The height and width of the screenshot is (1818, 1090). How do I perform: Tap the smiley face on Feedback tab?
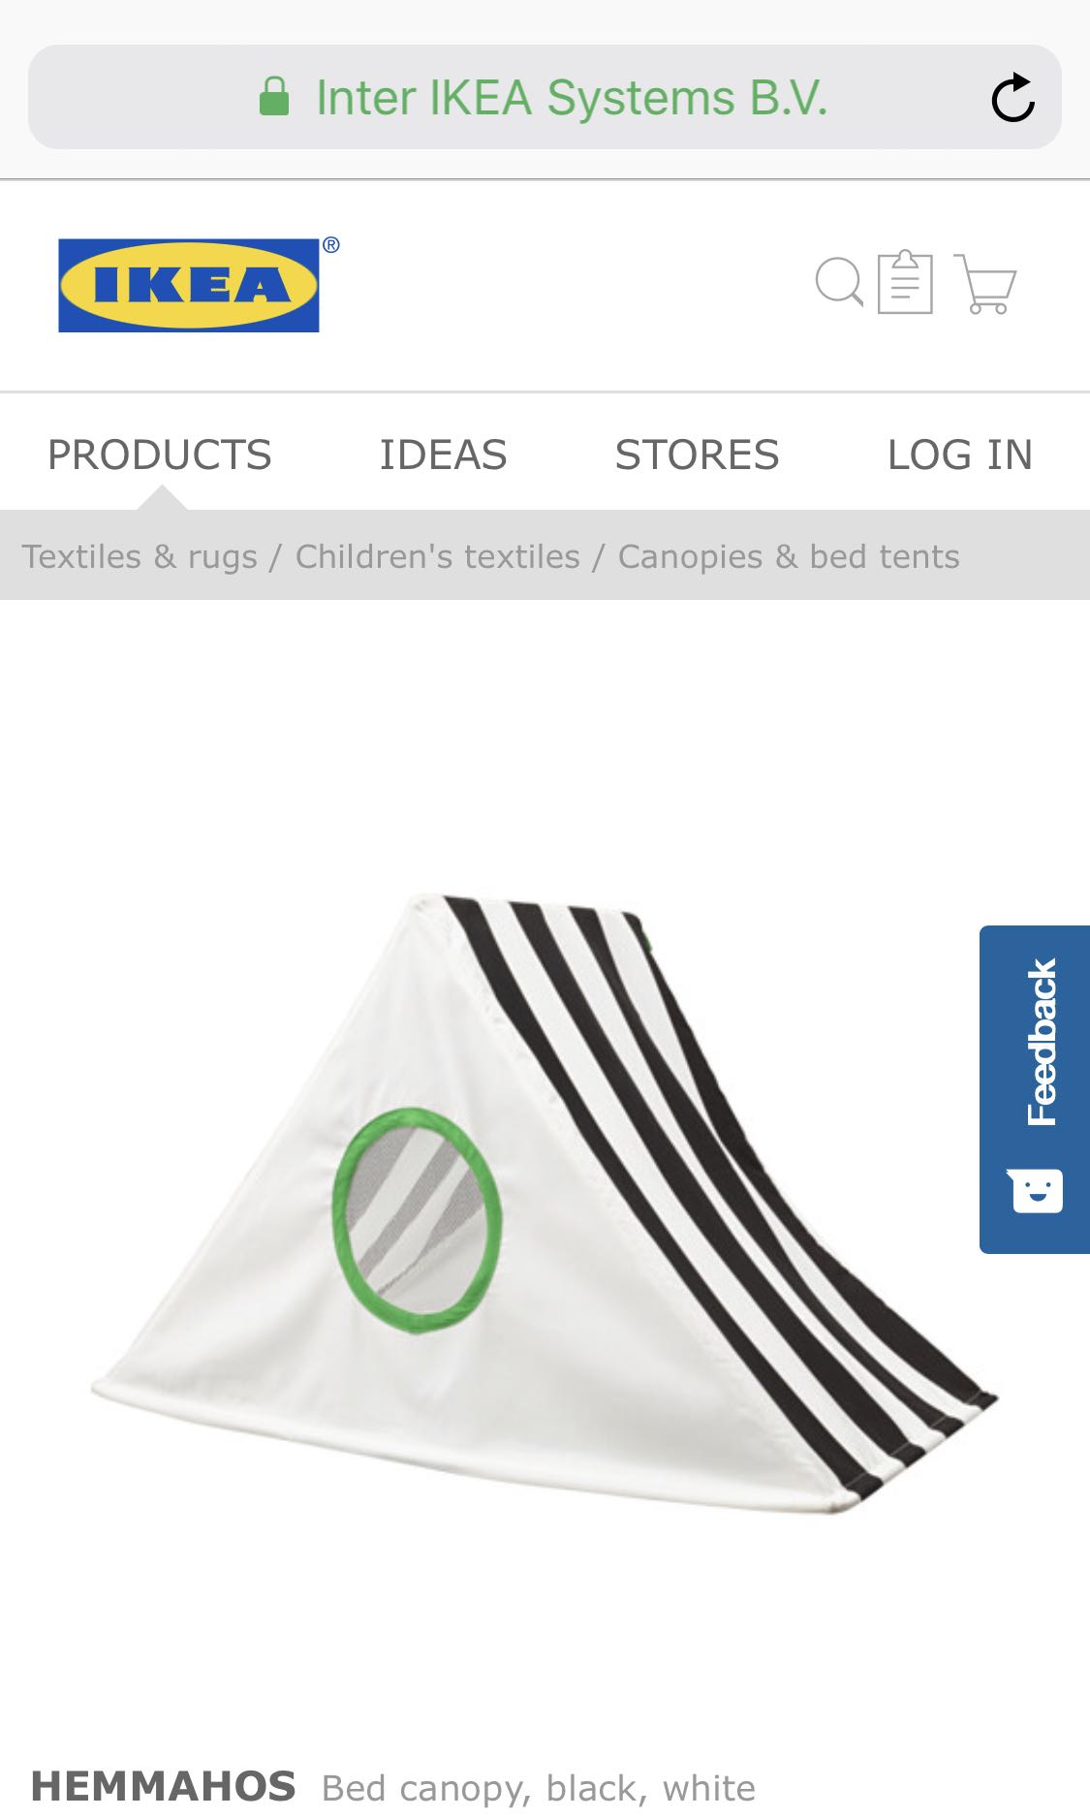(1037, 1190)
